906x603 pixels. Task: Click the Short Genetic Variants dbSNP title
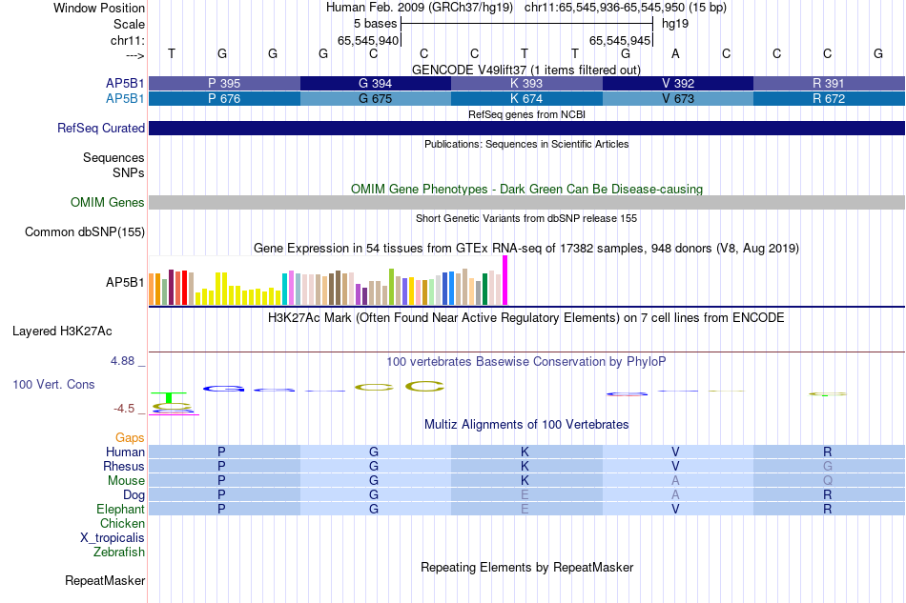click(x=526, y=218)
